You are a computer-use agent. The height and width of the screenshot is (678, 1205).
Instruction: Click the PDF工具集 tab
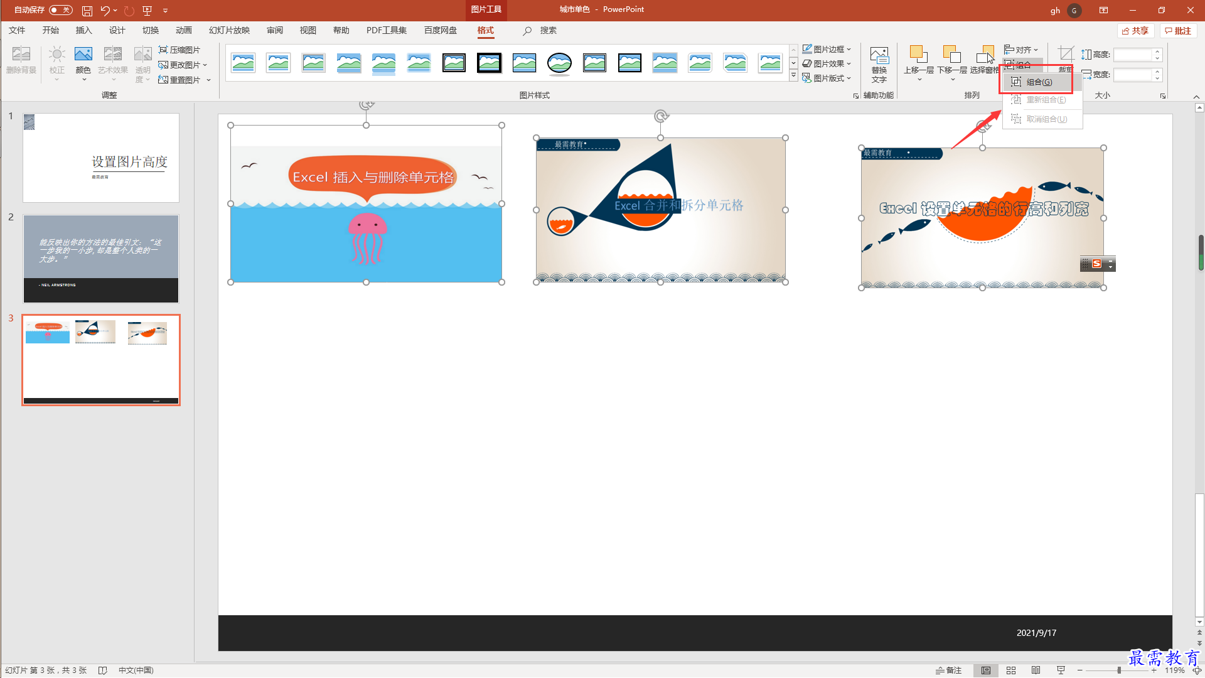pos(386,31)
